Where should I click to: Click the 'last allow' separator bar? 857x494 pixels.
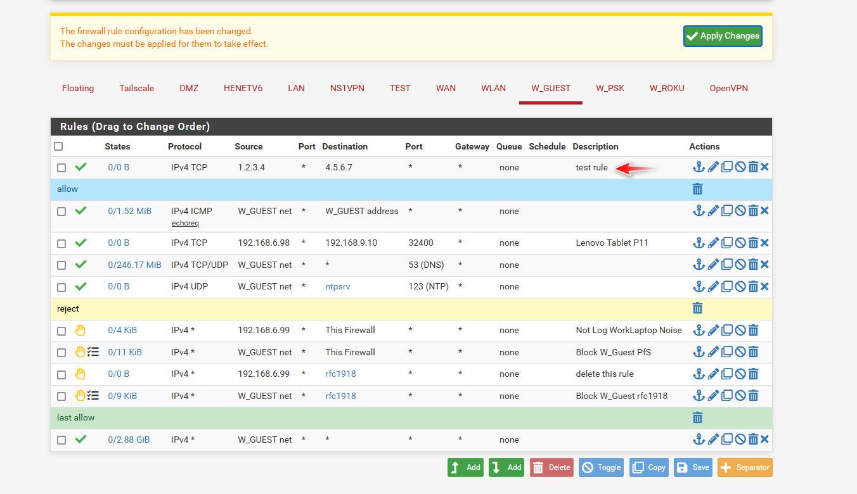411,418
